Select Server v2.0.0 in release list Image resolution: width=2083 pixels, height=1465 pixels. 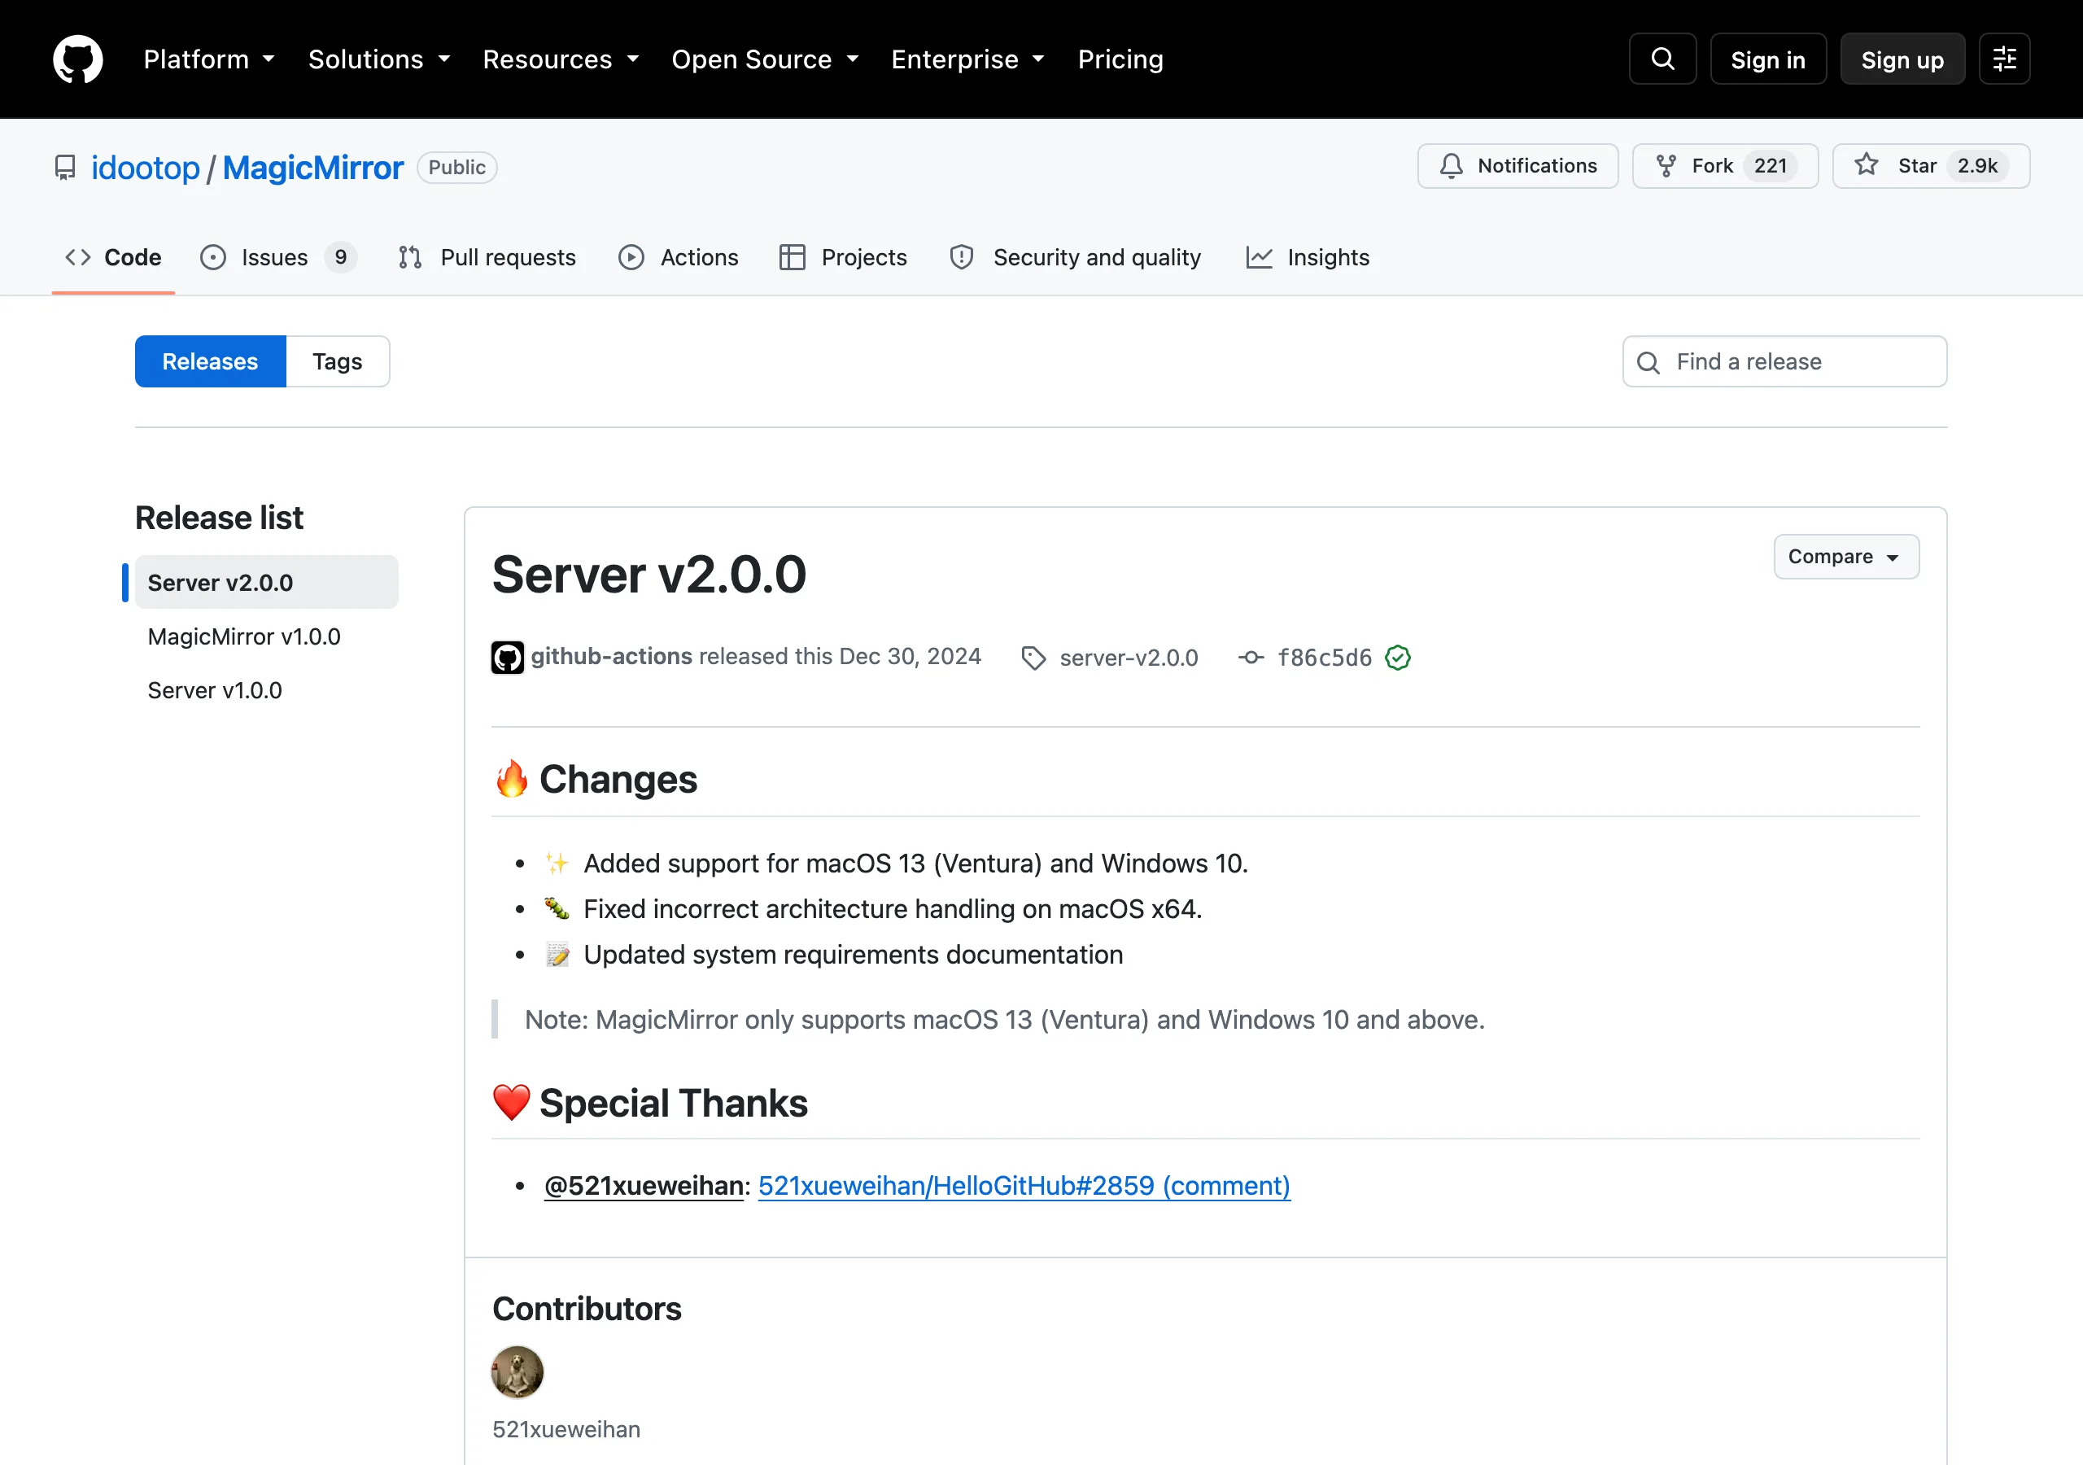pos(267,583)
